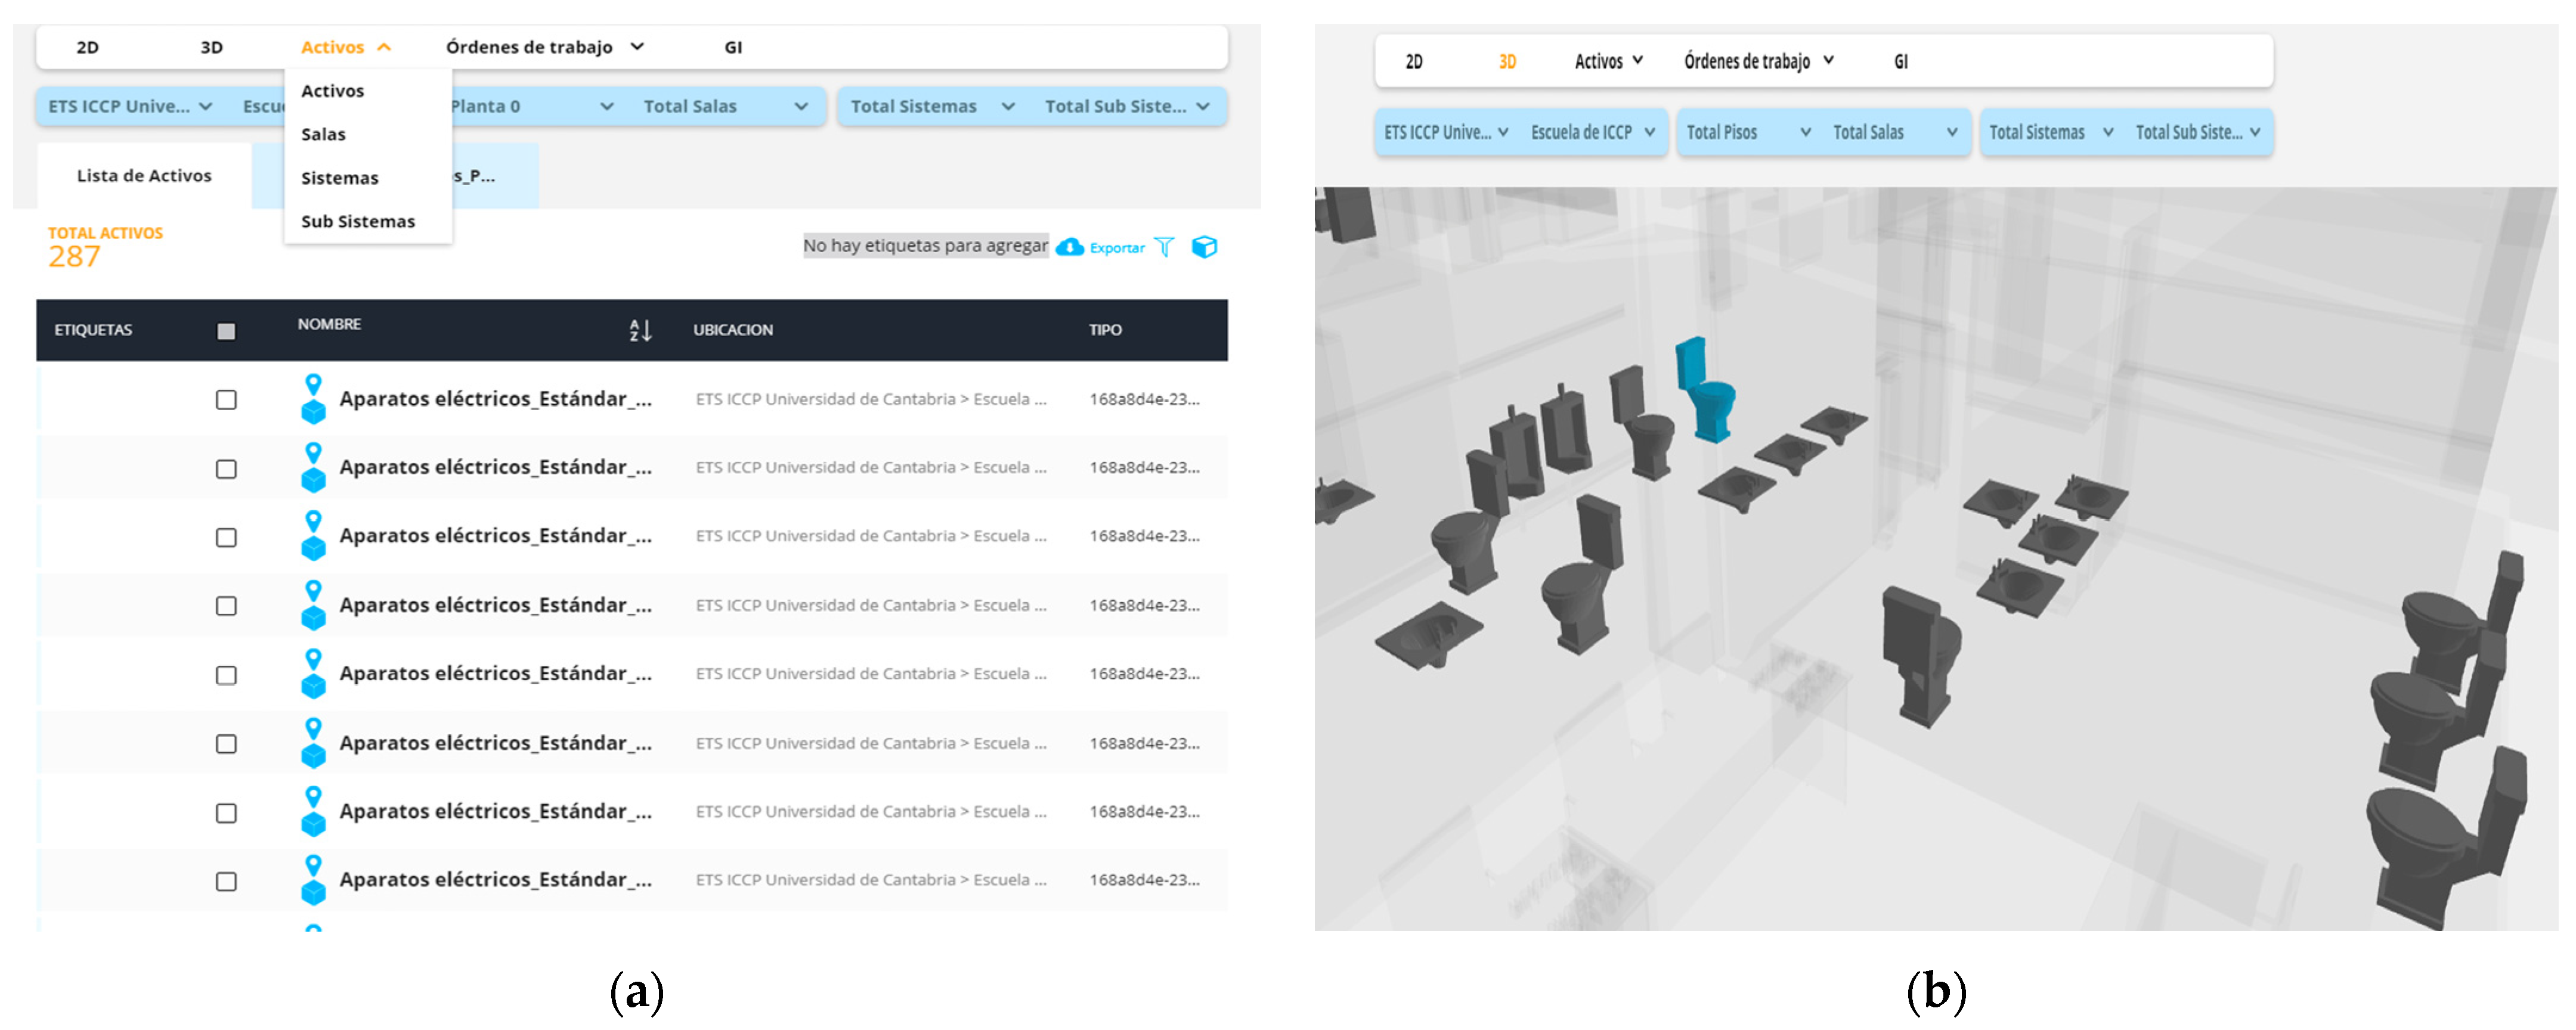Sort names using A-Z sort icon
This screenshot has width=2576, height=1030.
click(640, 330)
